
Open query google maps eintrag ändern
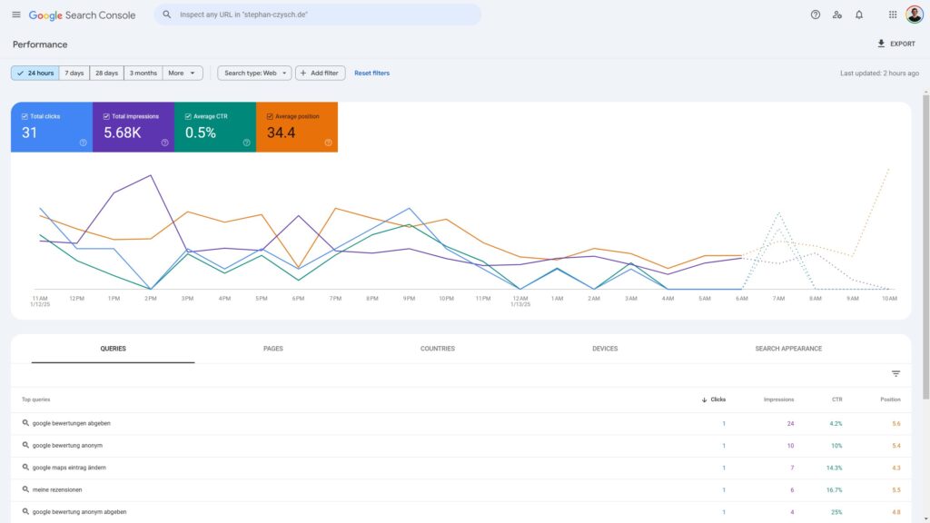pos(69,468)
